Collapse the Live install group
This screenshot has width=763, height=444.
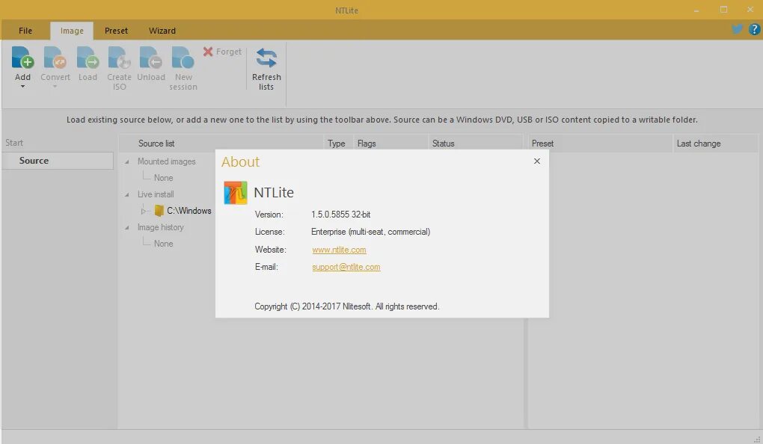click(127, 194)
